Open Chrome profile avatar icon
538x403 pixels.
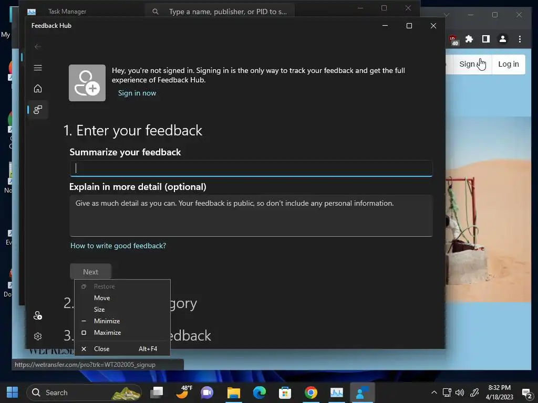(x=503, y=39)
